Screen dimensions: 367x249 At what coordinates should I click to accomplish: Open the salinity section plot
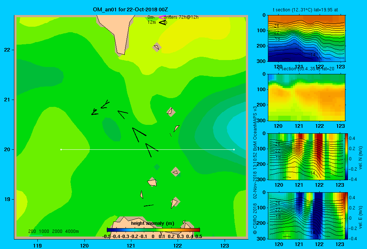tap(306, 97)
